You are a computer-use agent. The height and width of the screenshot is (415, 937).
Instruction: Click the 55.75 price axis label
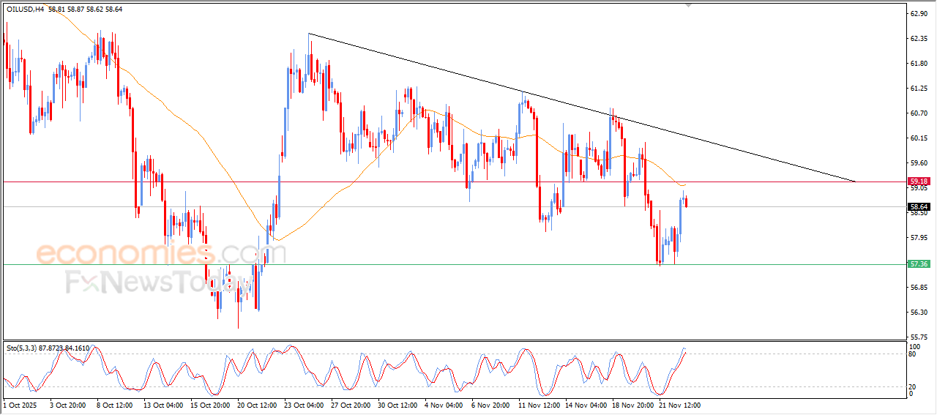[x=918, y=337]
